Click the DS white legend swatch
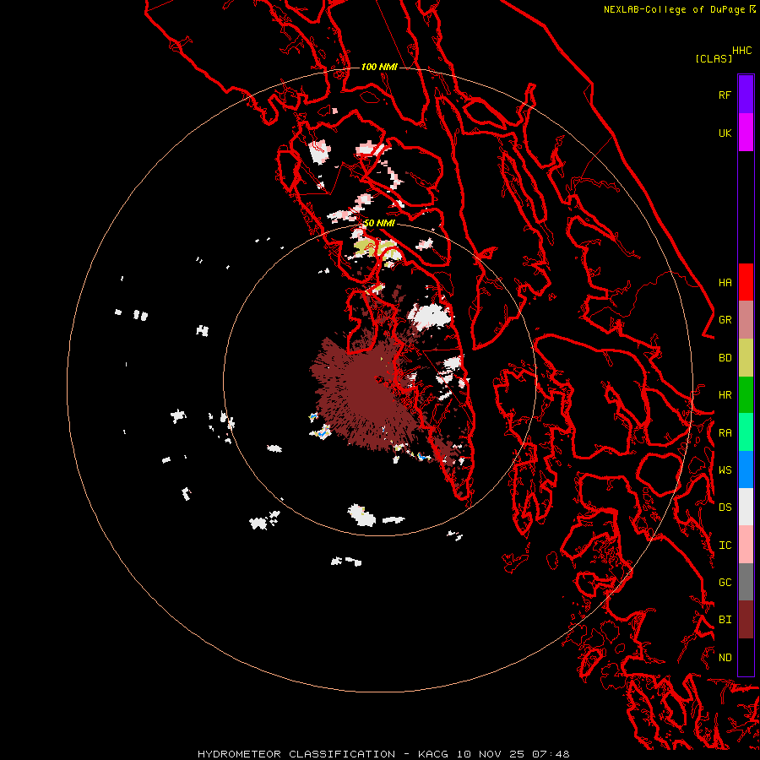Viewport: 760px width, 760px height. pos(746,507)
